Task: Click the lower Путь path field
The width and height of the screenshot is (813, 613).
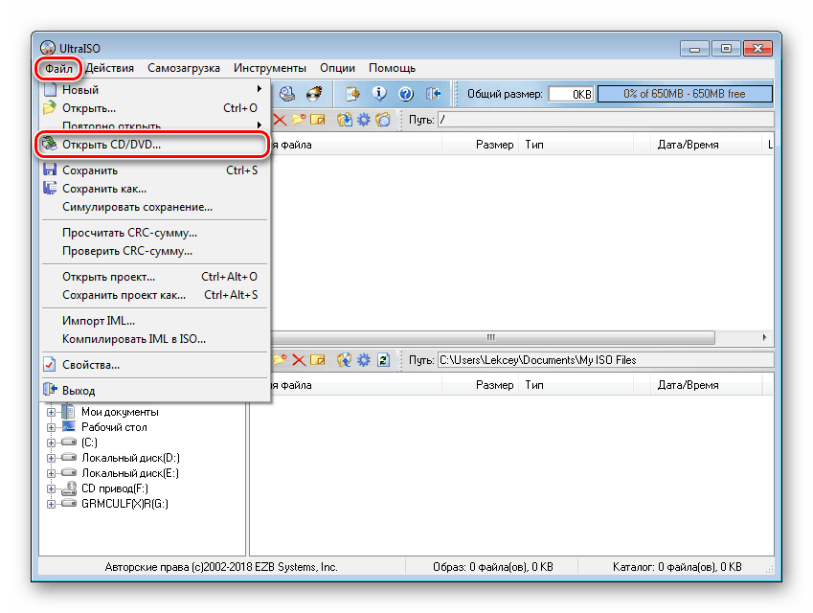Action: pyautogui.click(x=605, y=360)
